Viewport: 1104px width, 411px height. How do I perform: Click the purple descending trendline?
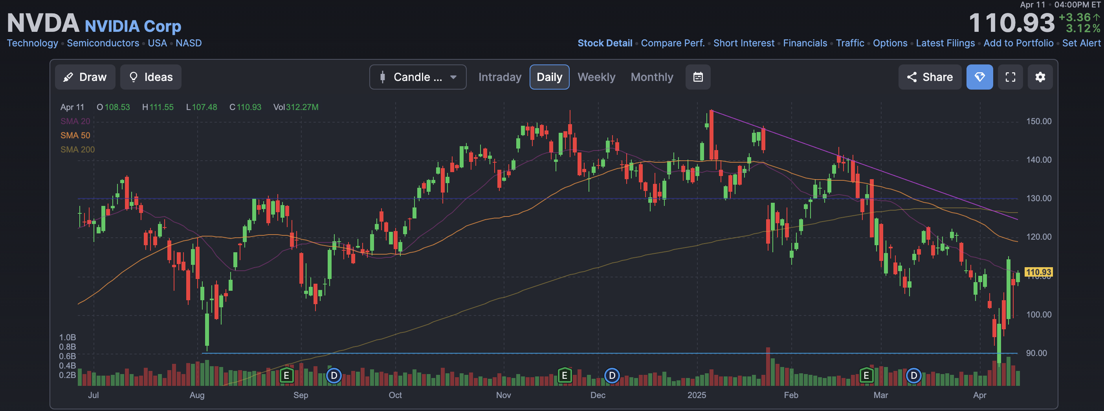(x=864, y=165)
